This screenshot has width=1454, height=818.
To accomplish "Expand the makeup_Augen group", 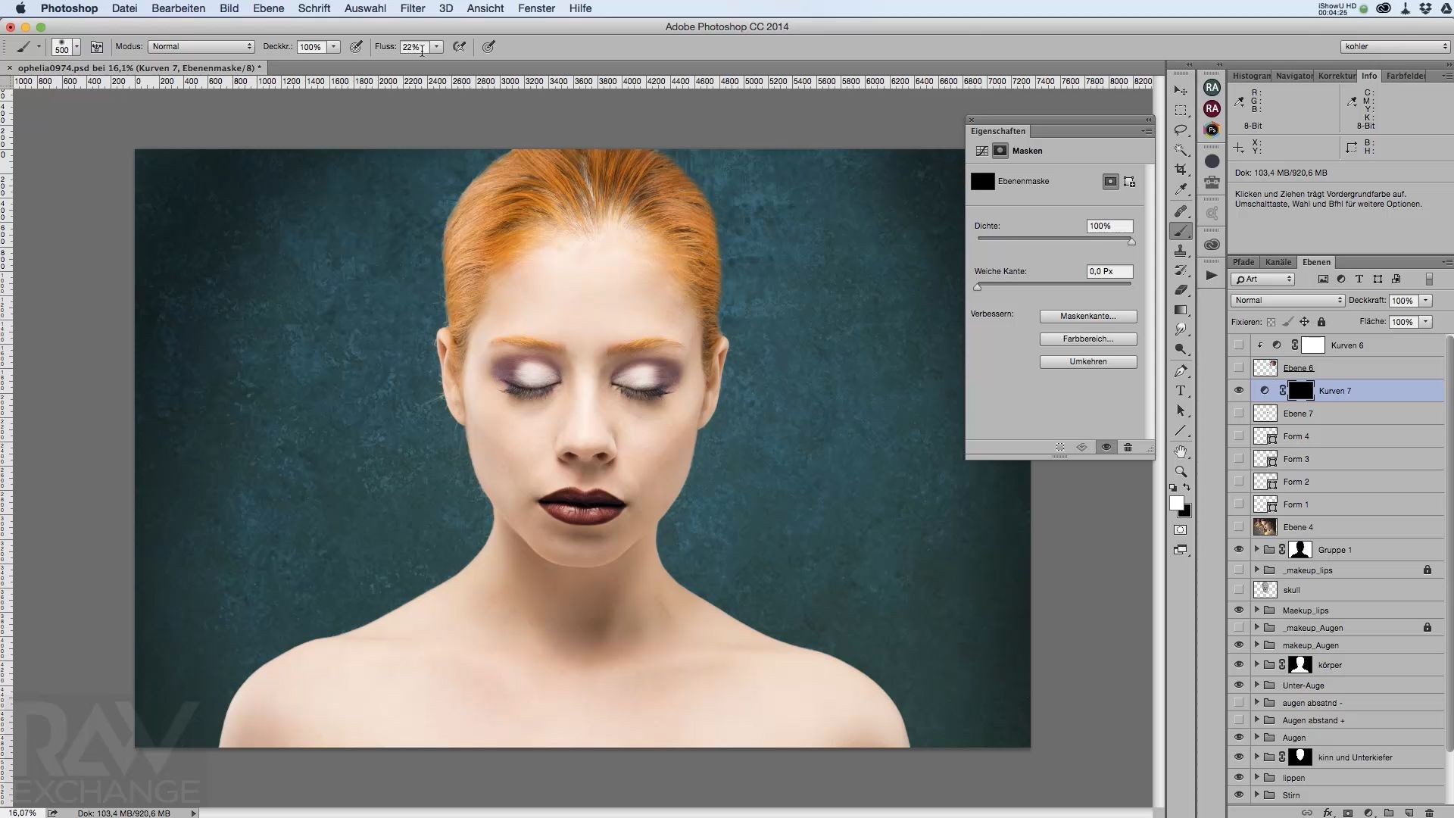I will 1257,645.
